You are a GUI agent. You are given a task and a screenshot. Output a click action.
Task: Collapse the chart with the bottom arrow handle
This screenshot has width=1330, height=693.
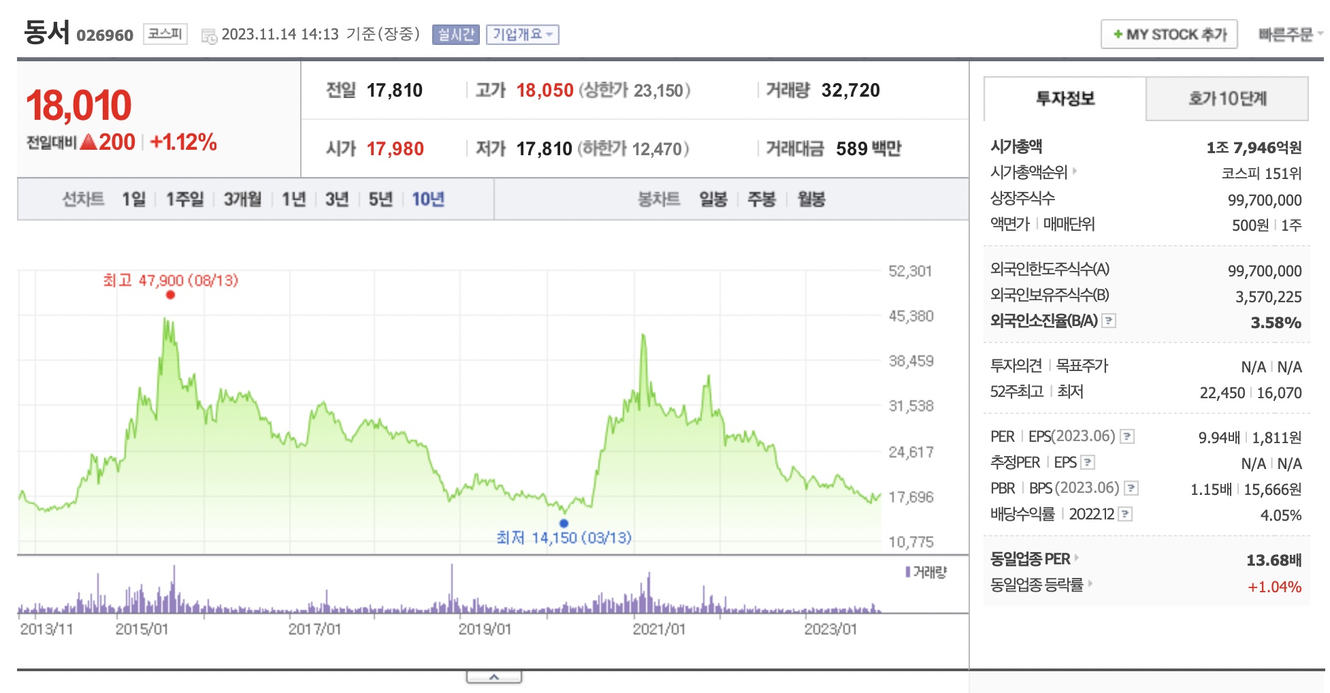[x=494, y=677]
